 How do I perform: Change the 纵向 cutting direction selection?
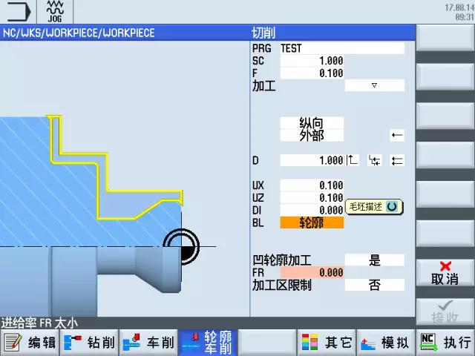[x=312, y=123]
